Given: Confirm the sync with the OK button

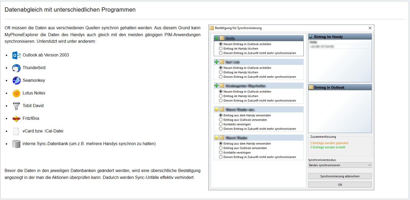Looking at the screenshot, I should 340,185.
